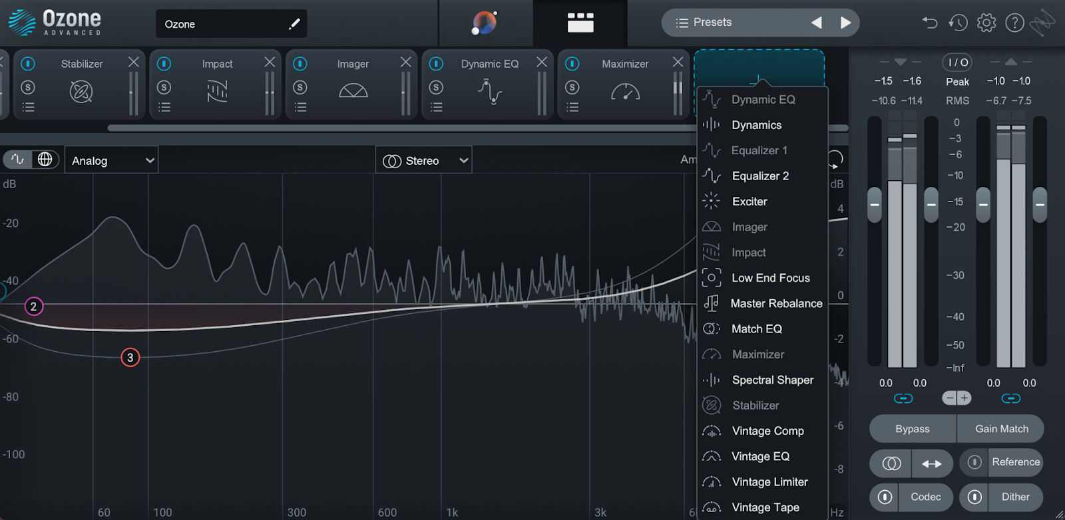Choose Vintage Limiter from the module menu
This screenshot has width=1065, height=520.
(x=763, y=482)
